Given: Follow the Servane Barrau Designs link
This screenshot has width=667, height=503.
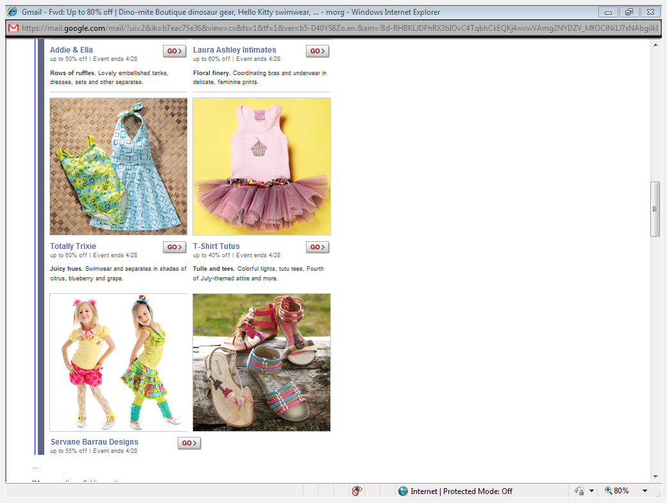Looking at the screenshot, I should 94,442.
